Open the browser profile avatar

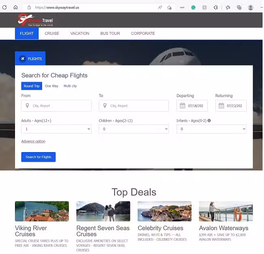[x=251, y=7]
